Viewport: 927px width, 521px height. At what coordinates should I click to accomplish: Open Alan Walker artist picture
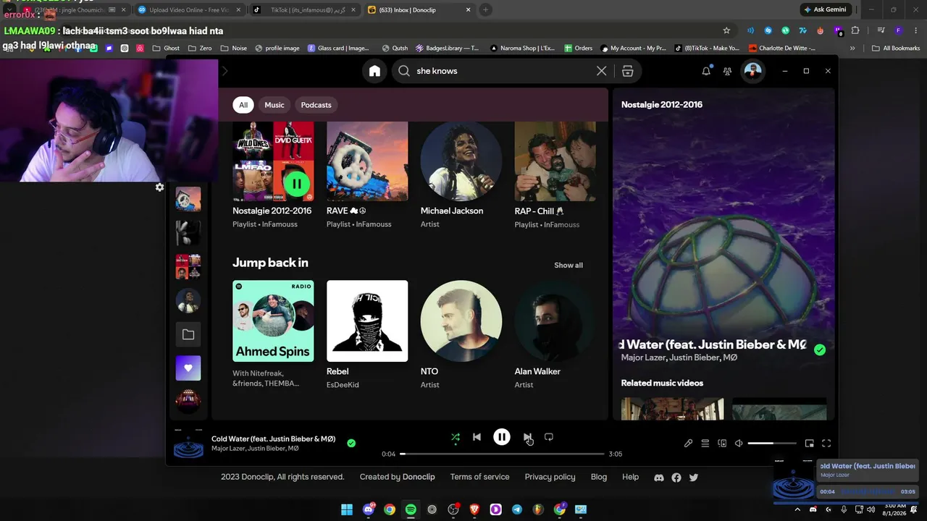(555, 321)
